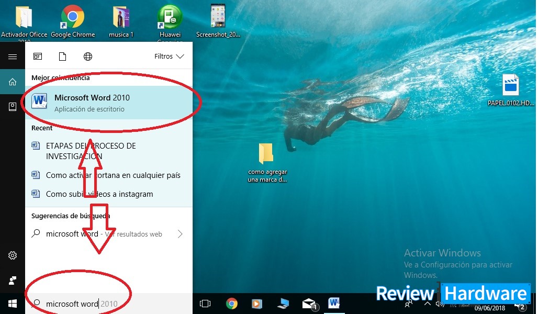Open the media player icon in taskbar

pyautogui.click(x=256, y=304)
